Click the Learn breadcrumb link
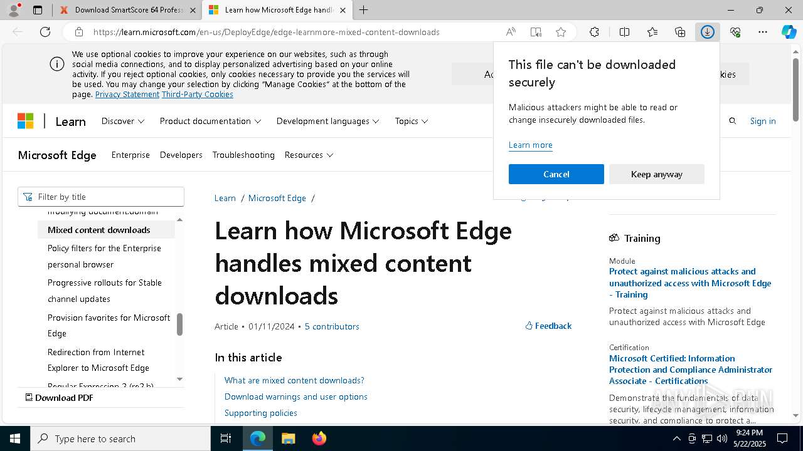This screenshot has height=451, width=803. 225,198
